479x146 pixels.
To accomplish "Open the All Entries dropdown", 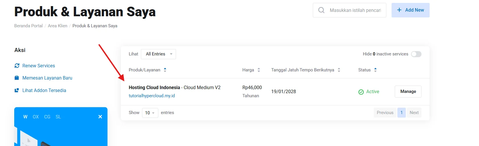I will point(158,54).
